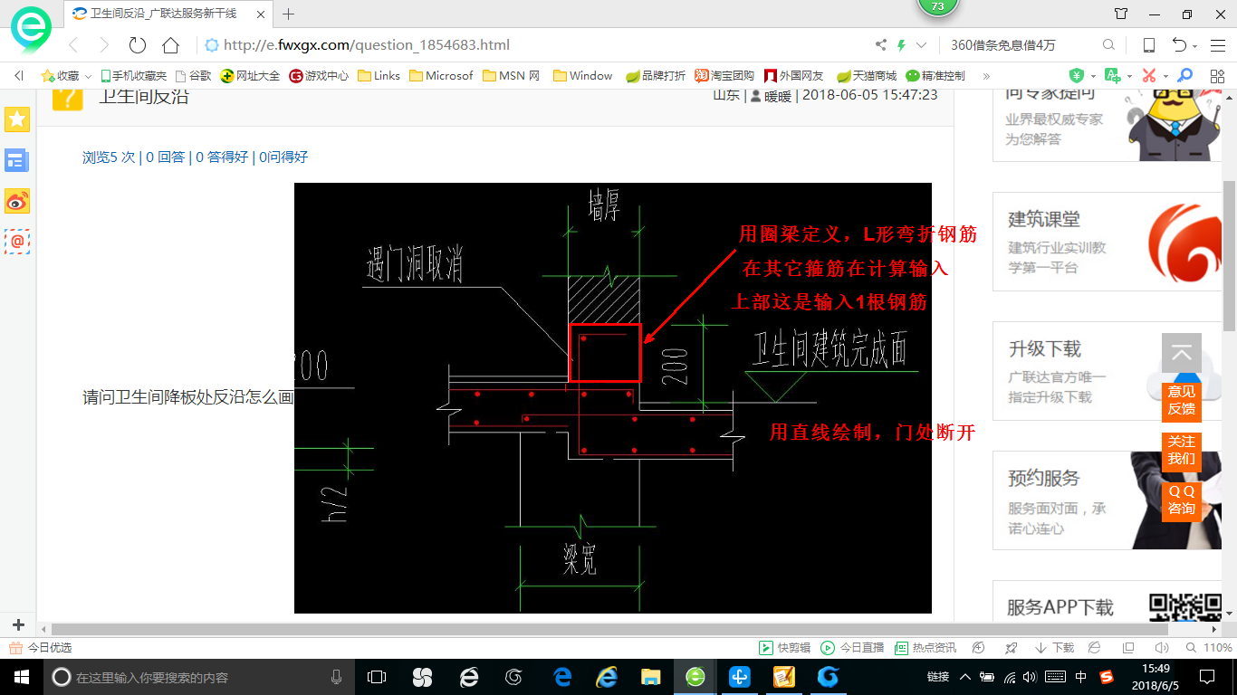1237x695 pixels.
Task: Click the 0 回答 answers link
Action: (165, 157)
